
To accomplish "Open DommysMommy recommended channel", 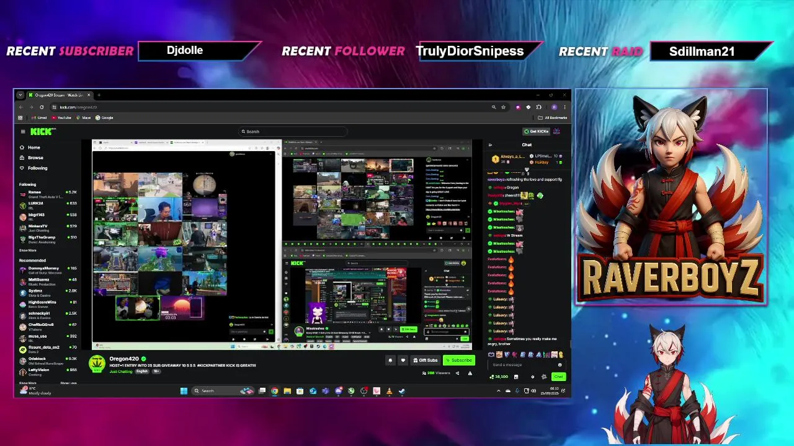I will click(48, 269).
